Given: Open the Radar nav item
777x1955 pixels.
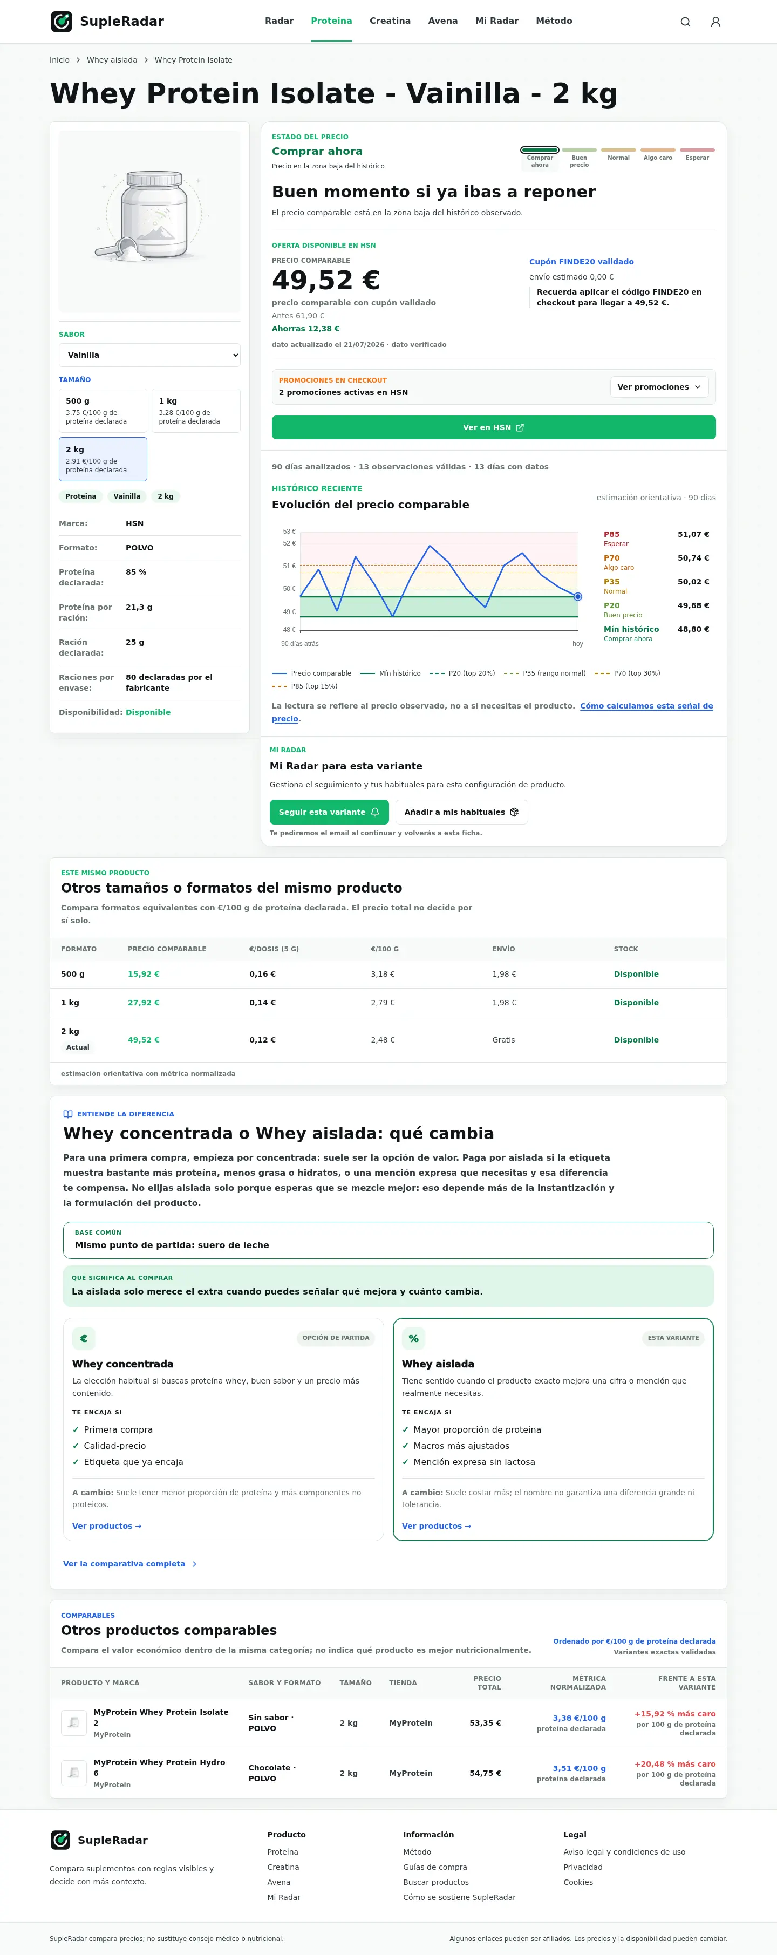Looking at the screenshot, I should 278,21.
